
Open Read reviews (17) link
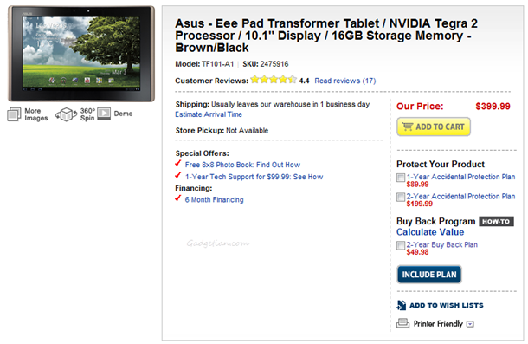(345, 81)
